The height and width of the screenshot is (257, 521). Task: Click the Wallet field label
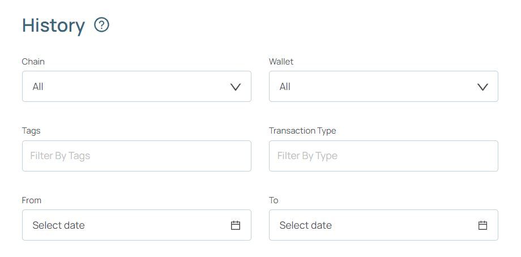(x=281, y=61)
